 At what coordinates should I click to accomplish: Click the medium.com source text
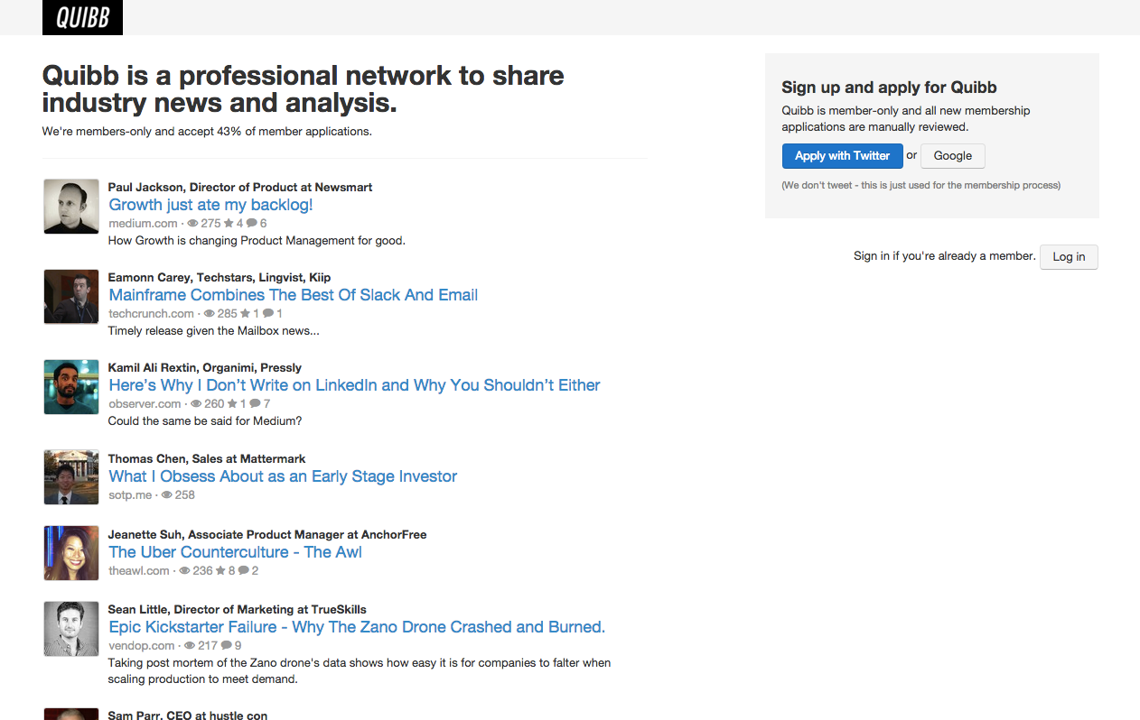(x=143, y=223)
